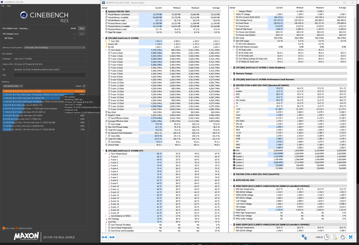Expand Core Effective Clocks group
The width and height of the screenshot is (359, 245).
(x=106, y=118)
